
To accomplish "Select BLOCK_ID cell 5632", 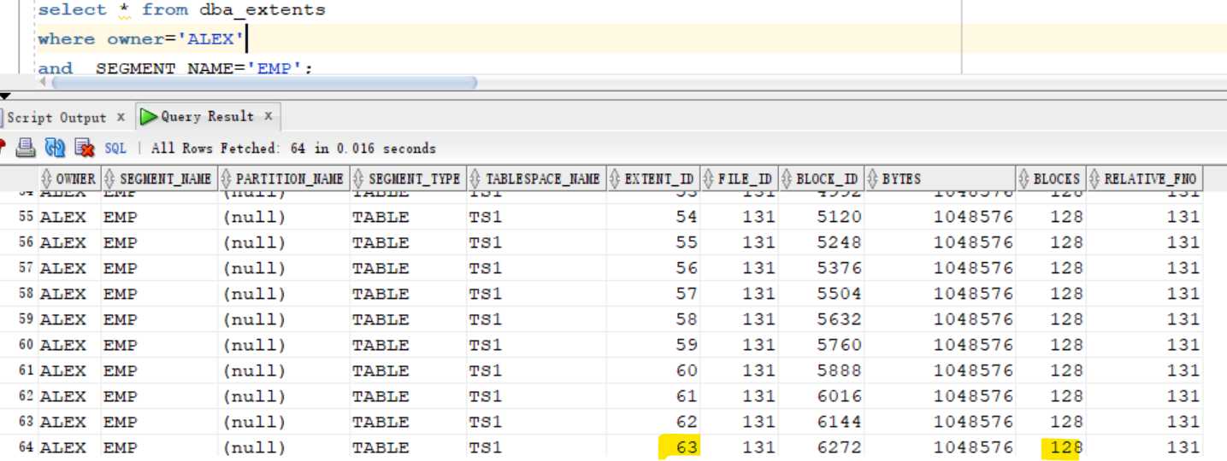I will (821, 319).
